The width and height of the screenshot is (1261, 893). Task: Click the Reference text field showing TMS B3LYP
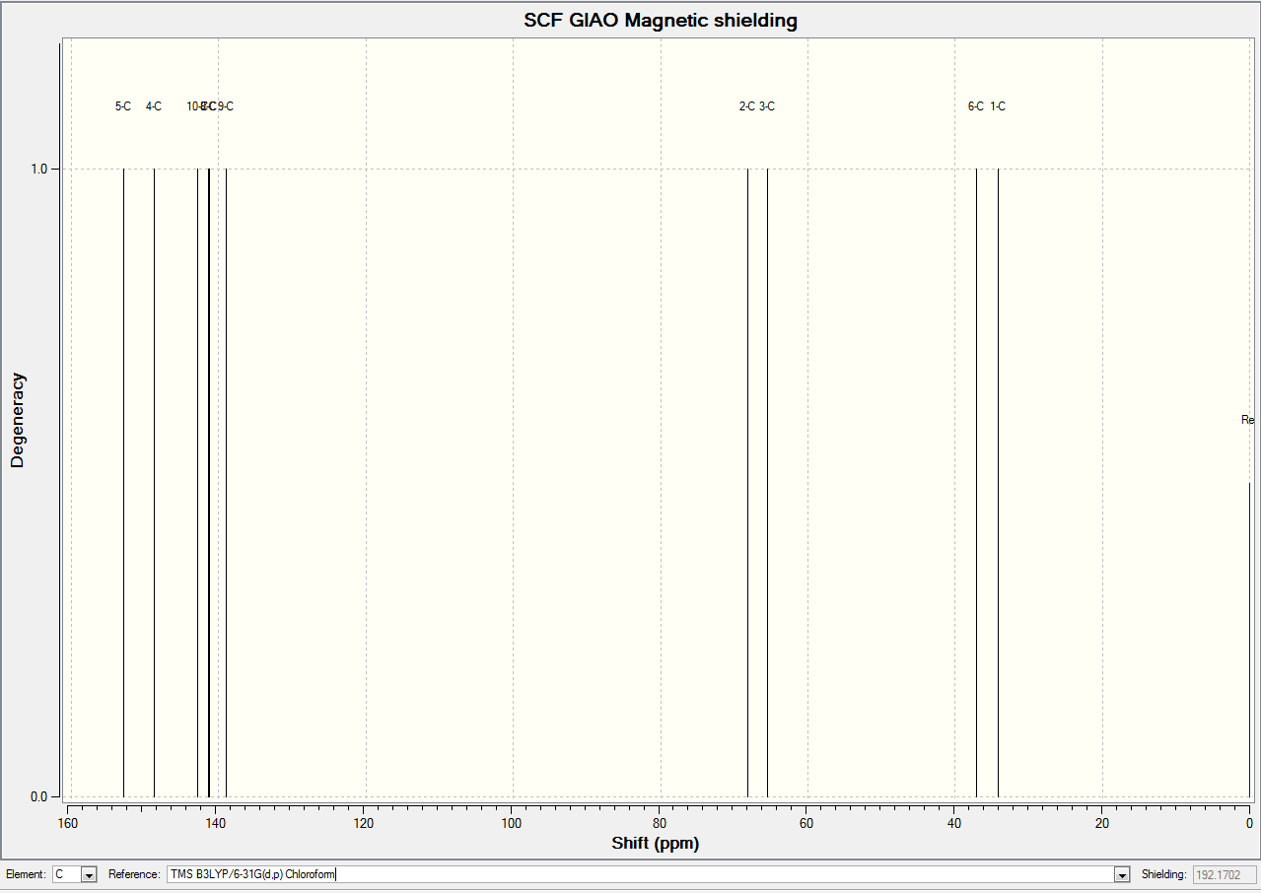[641, 874]
